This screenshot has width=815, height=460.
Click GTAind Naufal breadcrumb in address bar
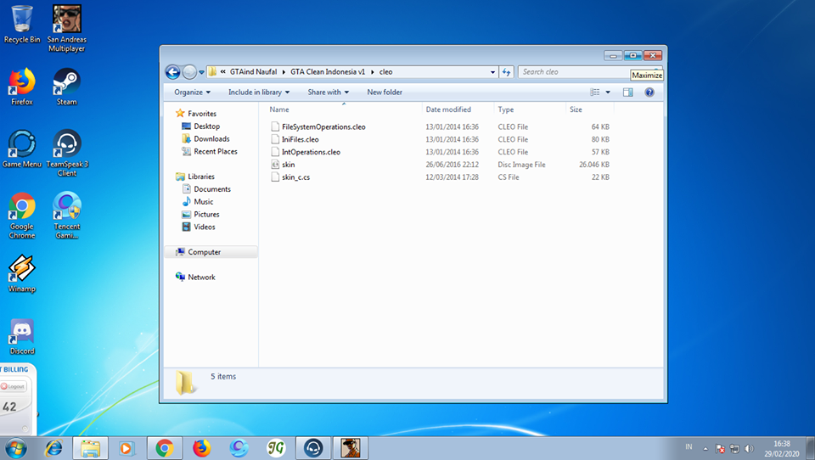(x=253, y=72)
